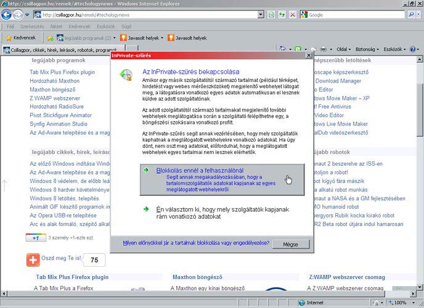Click the first Javasolt helyek orange icon
Screen dimensions: 424x308
(123, 38)
